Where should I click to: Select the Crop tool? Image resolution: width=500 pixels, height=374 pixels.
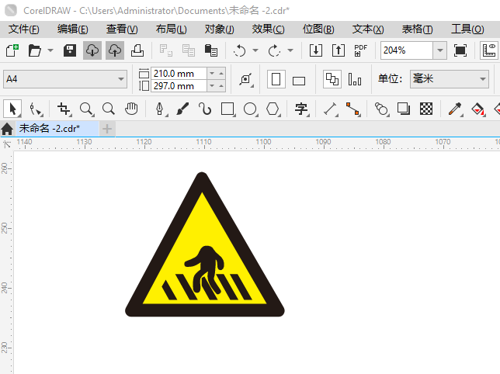point(64,109)
